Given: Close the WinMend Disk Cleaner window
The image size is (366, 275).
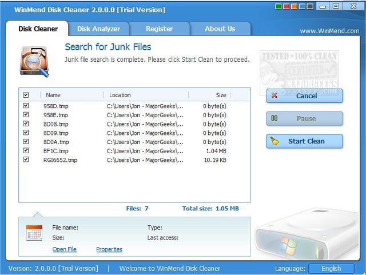Looking at the screenshot, I should pyautogui.click(x=353, y=6).
